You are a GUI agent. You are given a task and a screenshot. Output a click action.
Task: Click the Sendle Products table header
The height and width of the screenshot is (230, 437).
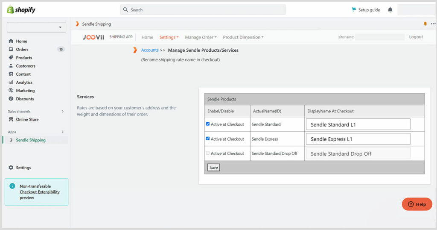pyautogui.click(x=315, y=99)
